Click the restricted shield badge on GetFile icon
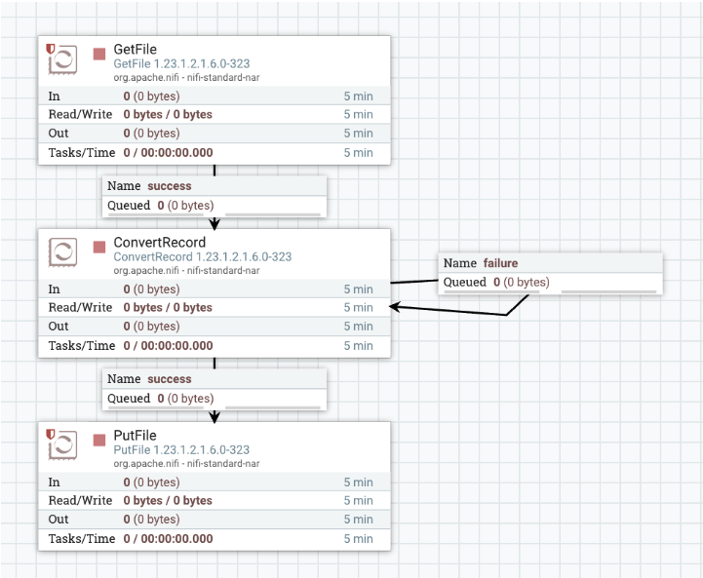This screenshot has width=703, height=578. [51, 46]
